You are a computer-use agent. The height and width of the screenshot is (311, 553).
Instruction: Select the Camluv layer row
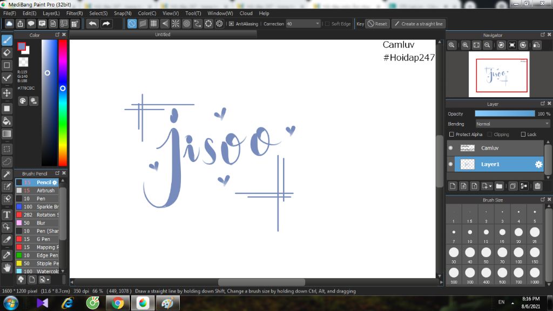pos(496,148)
